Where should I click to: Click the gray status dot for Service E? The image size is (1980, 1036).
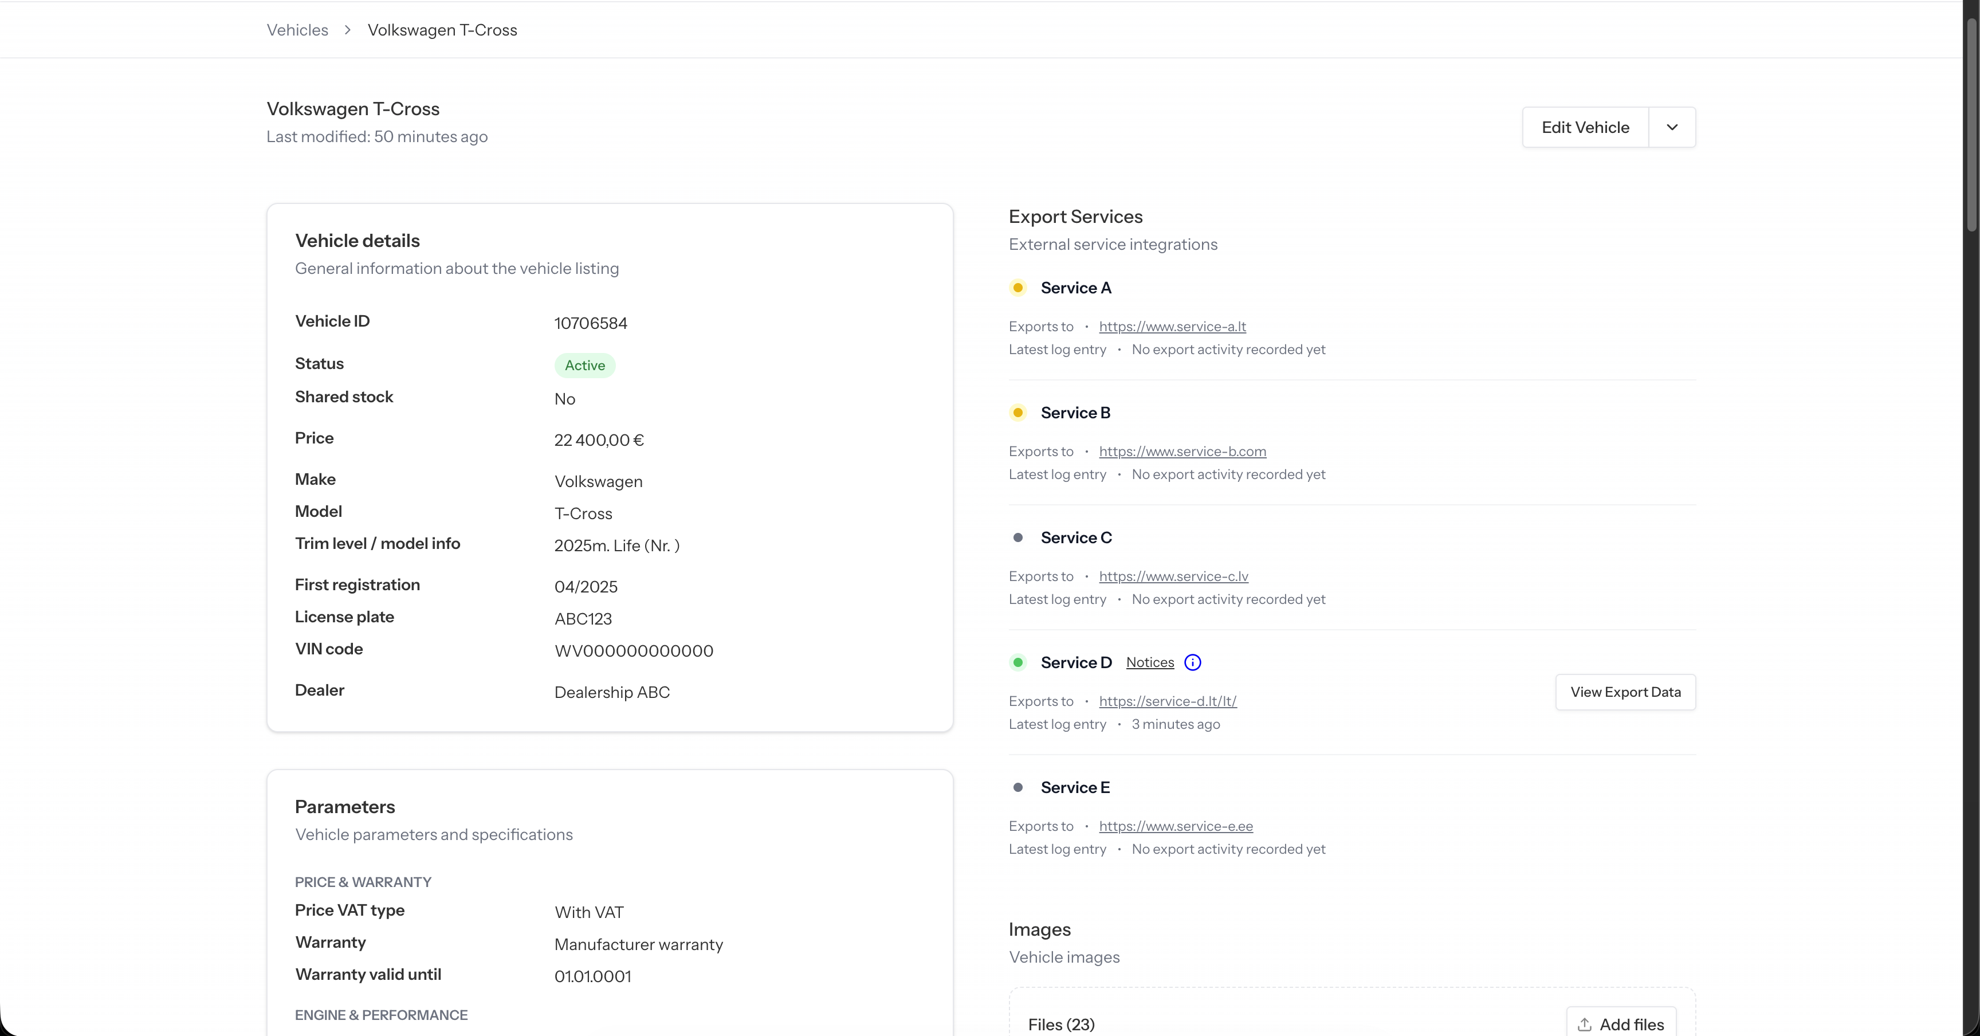coord(1017,787)
